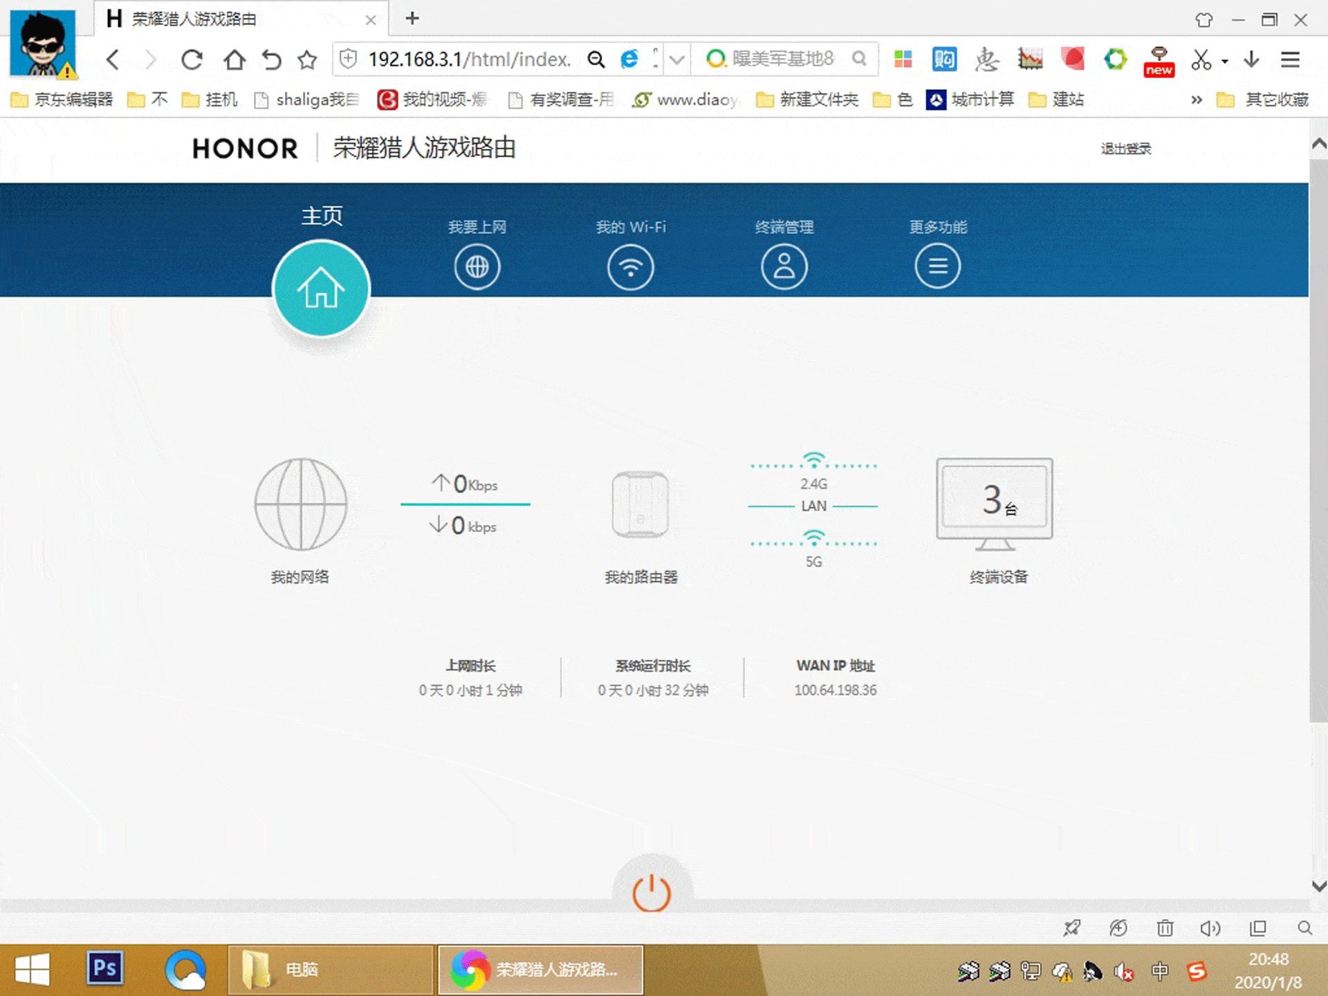Screen dimensions: 1328x996
Task: Click status bar zoom magnifier icon
Action: click(1304, 928)
